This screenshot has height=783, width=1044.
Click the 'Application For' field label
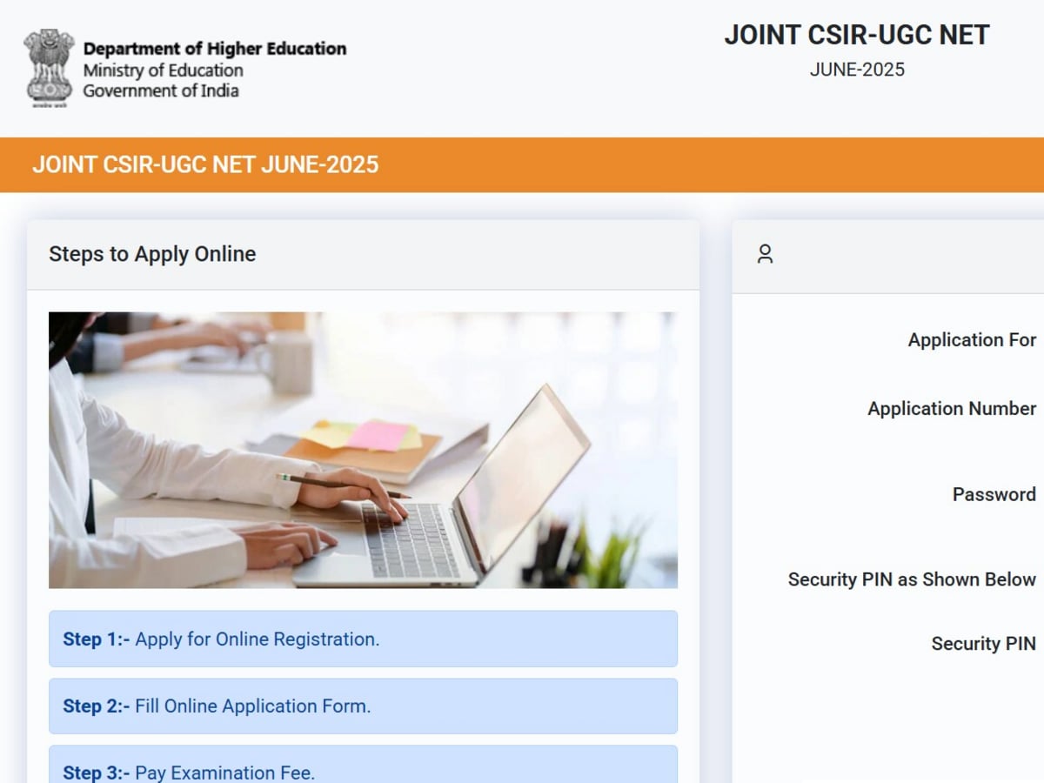972,340
